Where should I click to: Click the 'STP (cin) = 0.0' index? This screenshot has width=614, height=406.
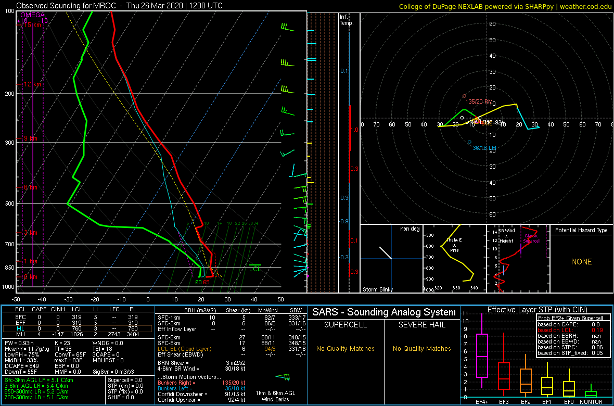coord(125,386)
